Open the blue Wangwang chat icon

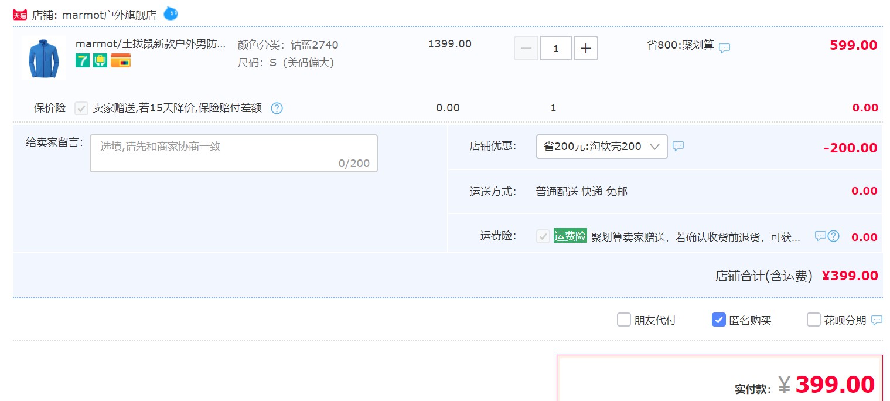(171, 13)
